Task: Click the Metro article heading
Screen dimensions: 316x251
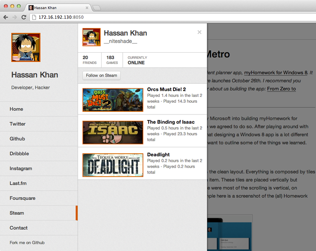Action: tap(218, 55)
